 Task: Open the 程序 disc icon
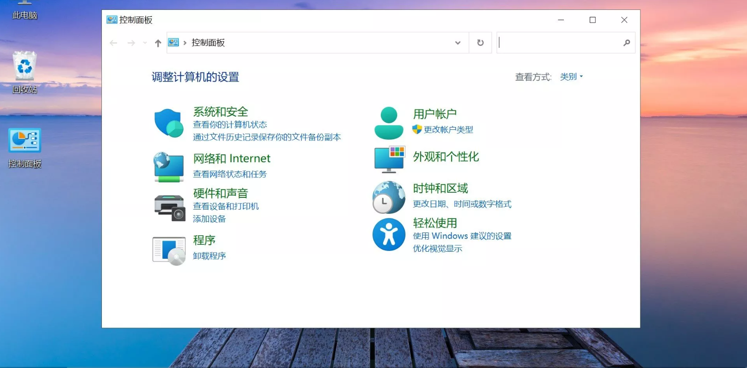(x=169, y=251)
